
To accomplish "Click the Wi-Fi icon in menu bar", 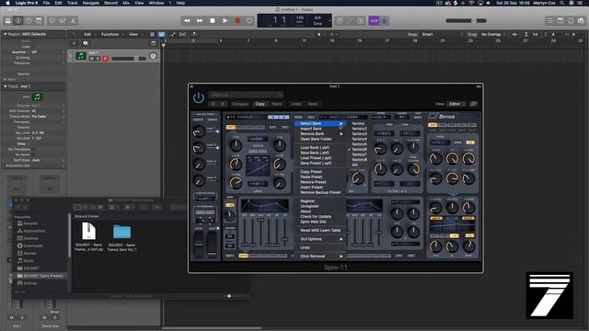I will tap(471, 3).
